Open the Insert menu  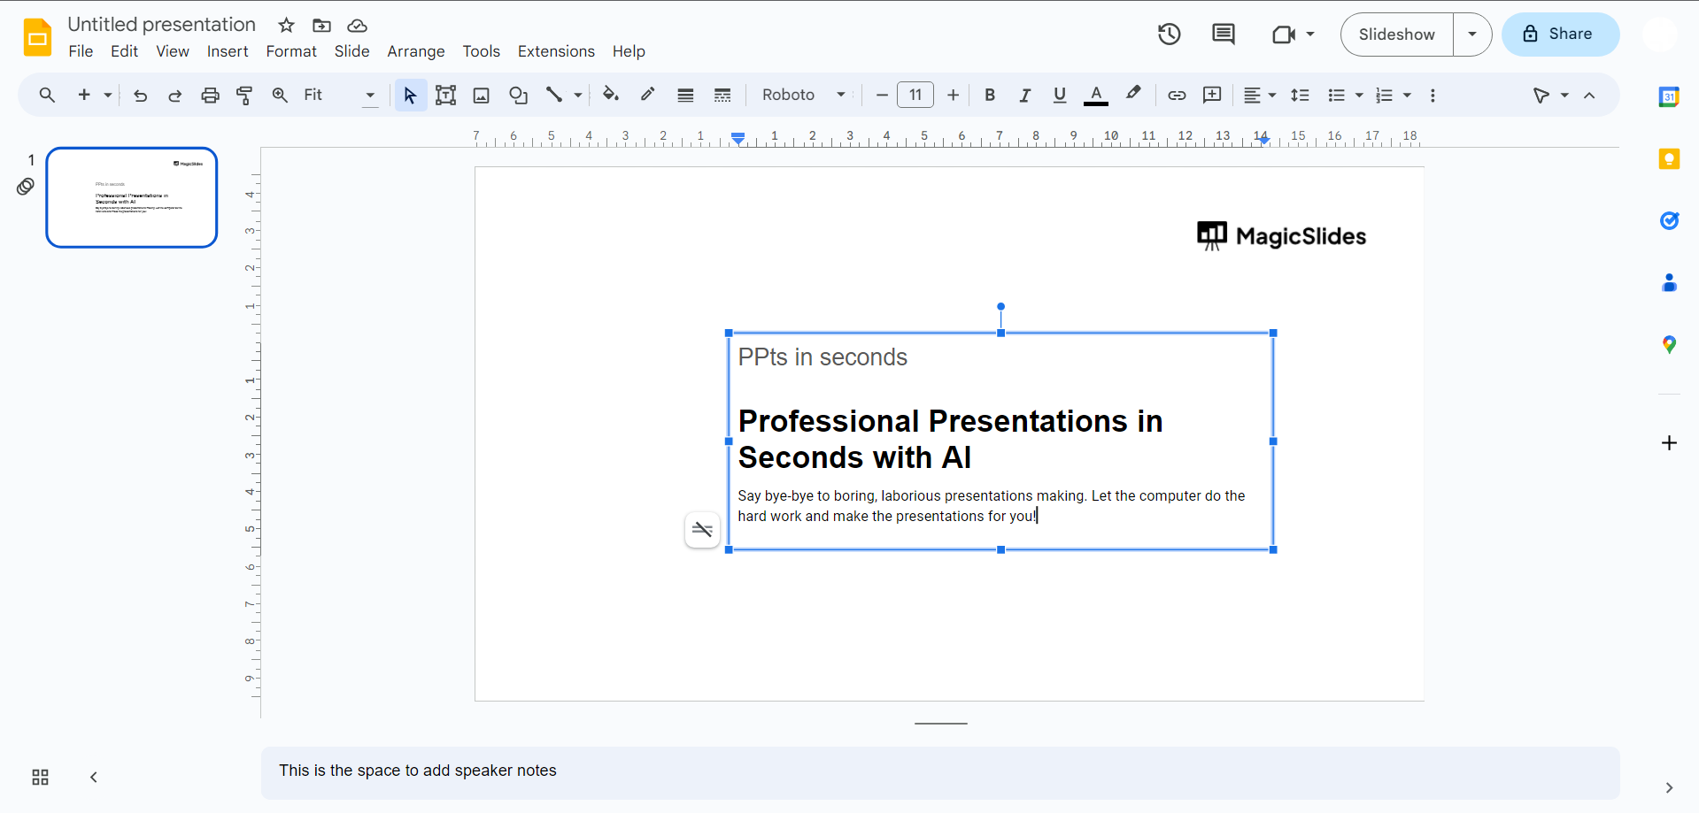(x=227, y=51)
